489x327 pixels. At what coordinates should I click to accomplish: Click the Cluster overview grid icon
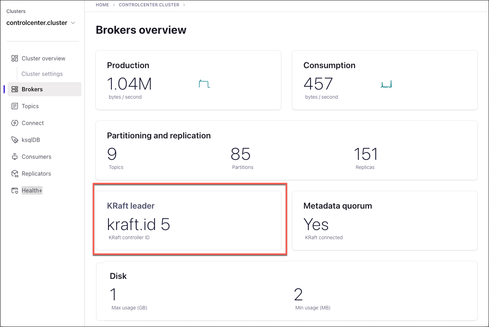(15, 58)
